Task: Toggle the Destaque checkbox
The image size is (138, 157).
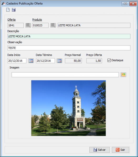Action: point(109,60)
